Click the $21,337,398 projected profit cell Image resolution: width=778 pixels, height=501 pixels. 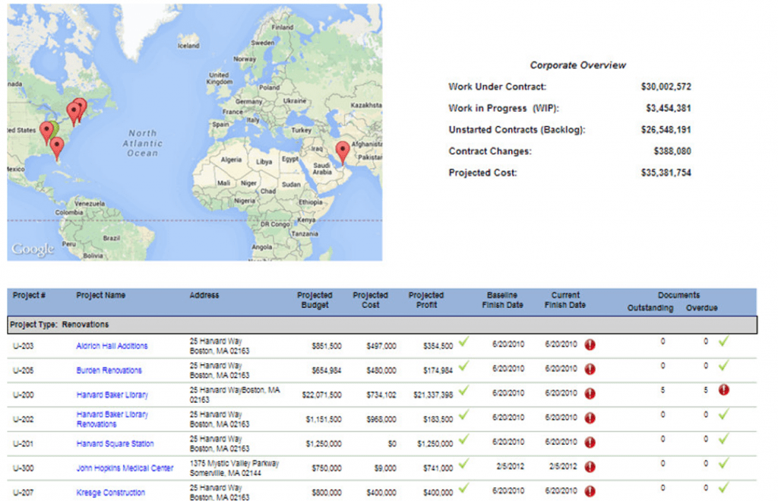coord(433,395)
